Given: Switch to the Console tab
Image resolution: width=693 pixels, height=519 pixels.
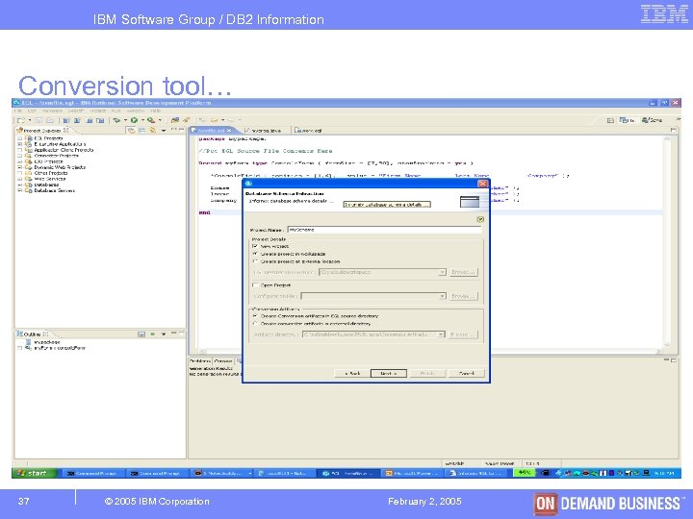Looking at the screenshot, I should (223, 361).
